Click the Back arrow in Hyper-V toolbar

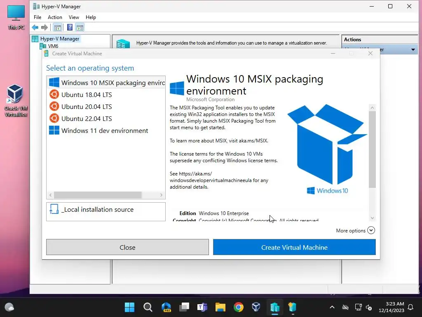pos(35,27)
